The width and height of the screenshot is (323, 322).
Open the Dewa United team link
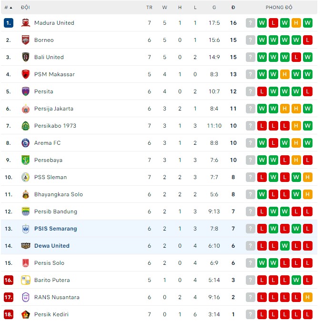pyautogui.click(x=52, y=246)
